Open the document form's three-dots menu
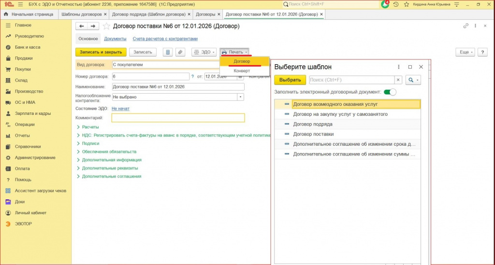 tap(476, 26)
